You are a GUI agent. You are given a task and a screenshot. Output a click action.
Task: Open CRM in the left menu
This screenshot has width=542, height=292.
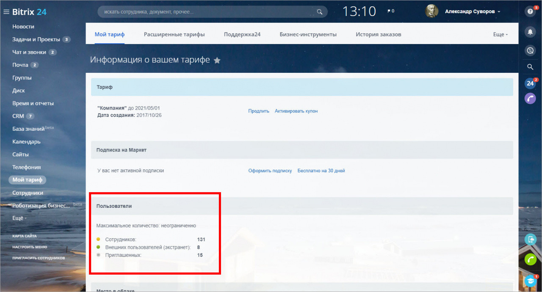18,116
